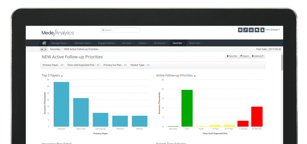Open Engage Patients menu

[x=107, y=43]
